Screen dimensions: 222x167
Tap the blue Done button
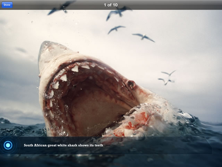[x=7, y=5]
